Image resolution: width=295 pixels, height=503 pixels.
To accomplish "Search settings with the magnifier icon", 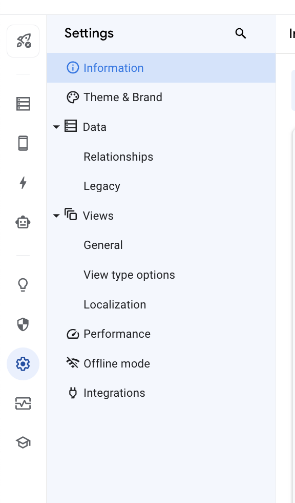I will 241,33.
